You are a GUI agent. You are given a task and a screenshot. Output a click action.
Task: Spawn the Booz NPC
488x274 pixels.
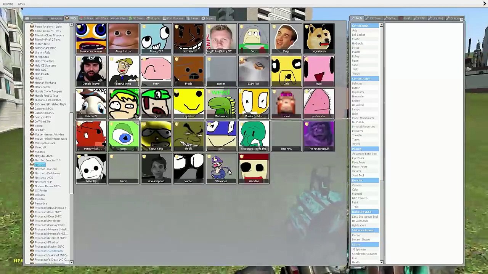point(254,38)
